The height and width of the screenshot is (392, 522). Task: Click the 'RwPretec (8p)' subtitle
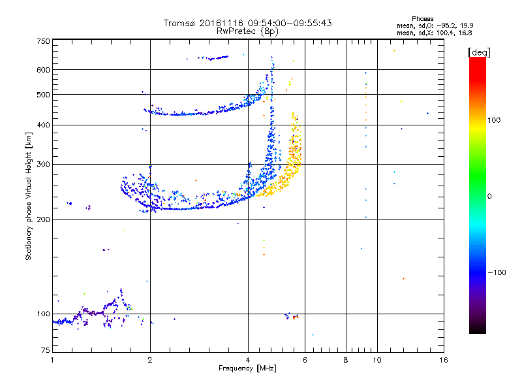[247, 31]
